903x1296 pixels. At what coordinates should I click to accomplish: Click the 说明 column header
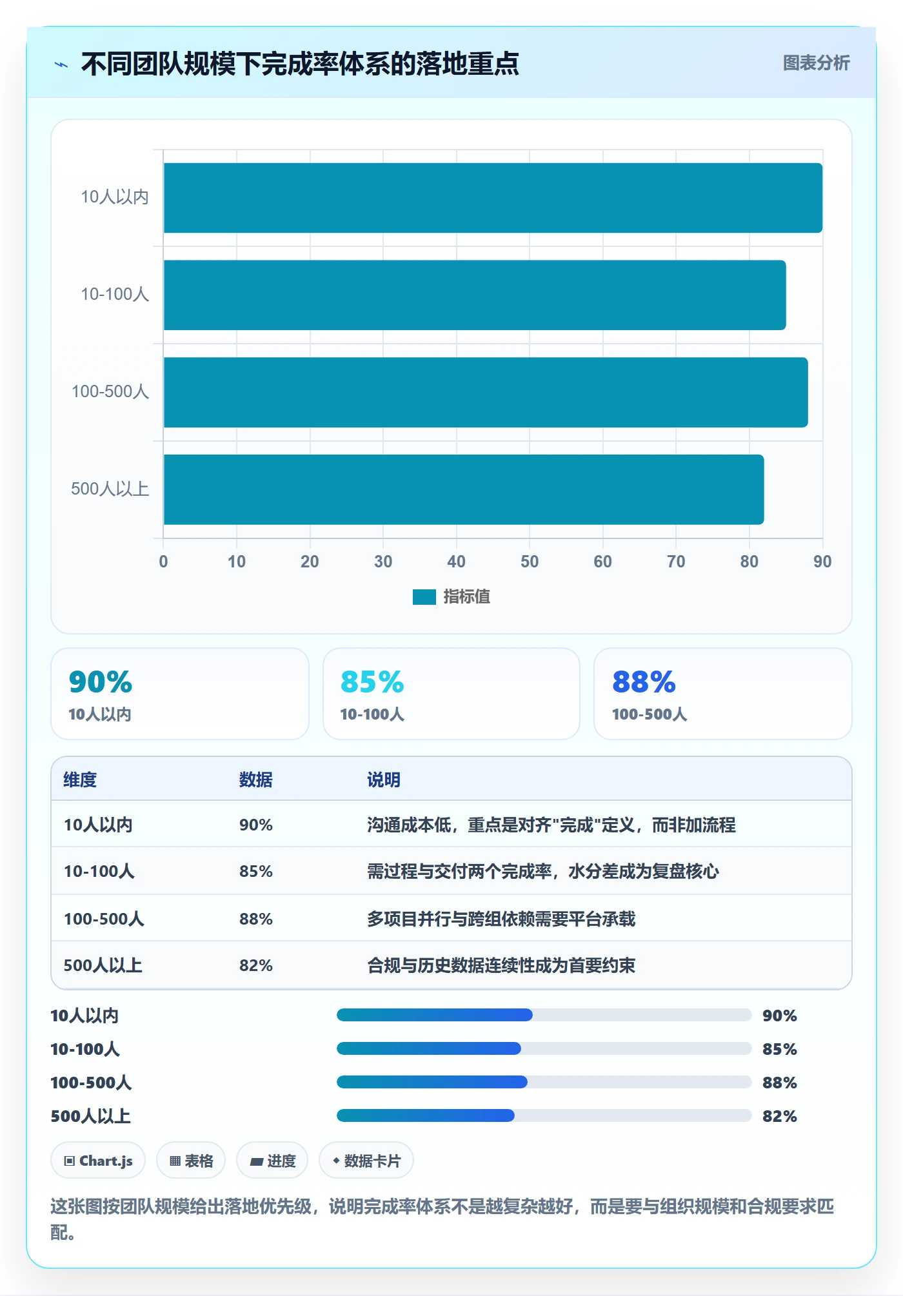click(384, 780)
